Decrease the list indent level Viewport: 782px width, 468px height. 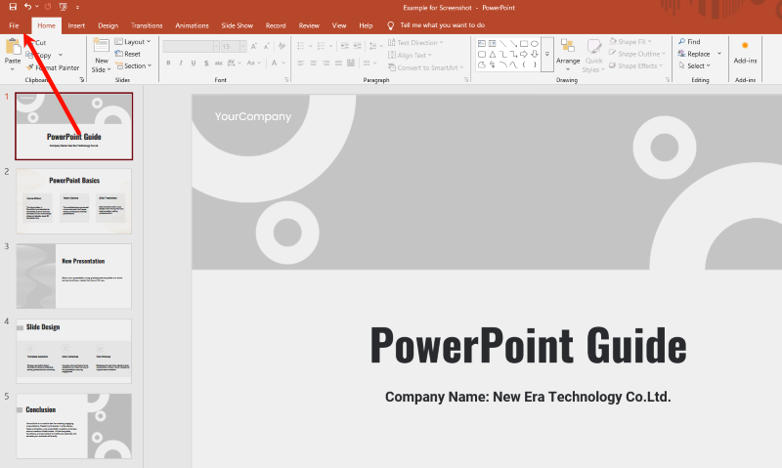345,46
